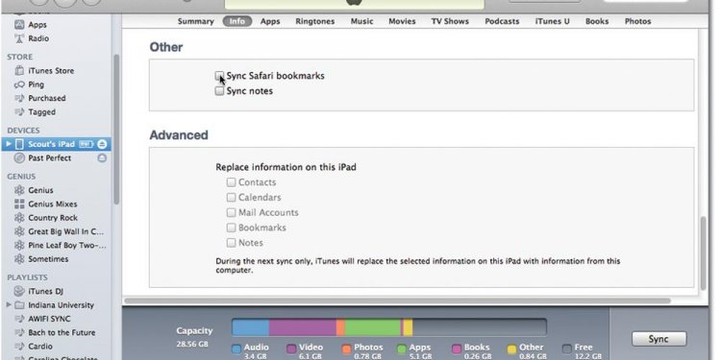Viewport: 721px width, 360px height.
Task: Click the Sync button
Action: coord(659,339)
